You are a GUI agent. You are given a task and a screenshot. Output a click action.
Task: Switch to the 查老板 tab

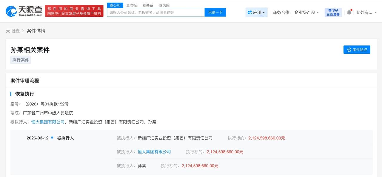point(131,5)
